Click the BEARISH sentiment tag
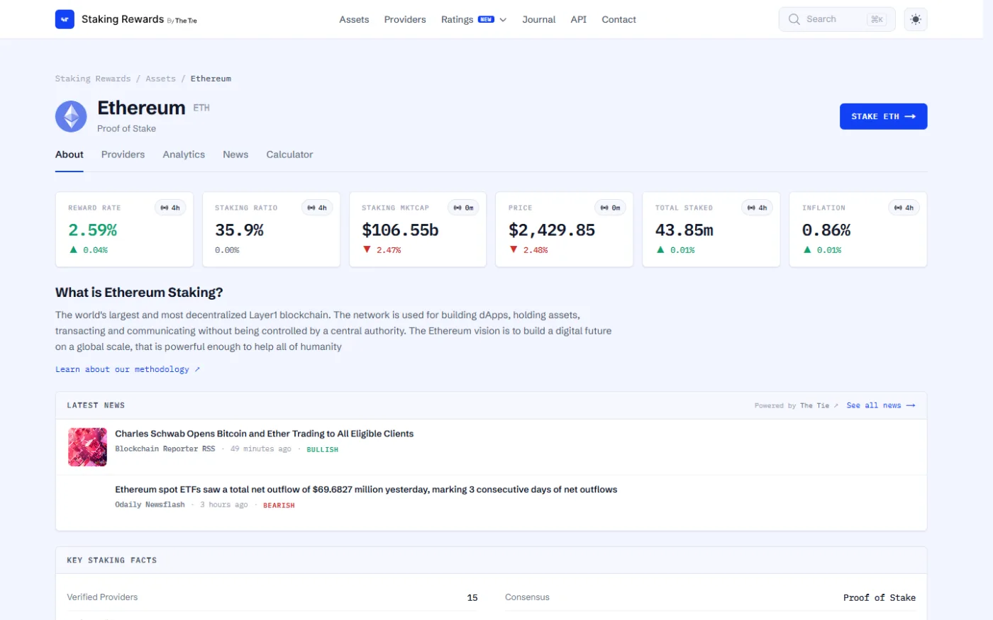The width and height of the screenshot is (993, 620). (x=279, y=505)
